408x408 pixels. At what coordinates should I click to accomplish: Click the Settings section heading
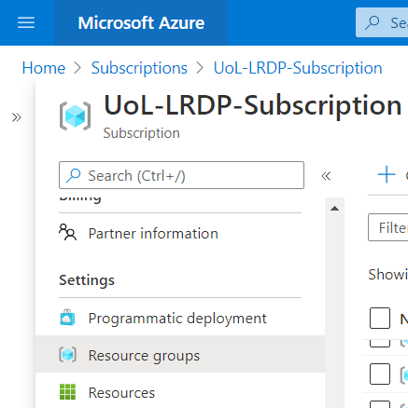click(x=87, y=280)
